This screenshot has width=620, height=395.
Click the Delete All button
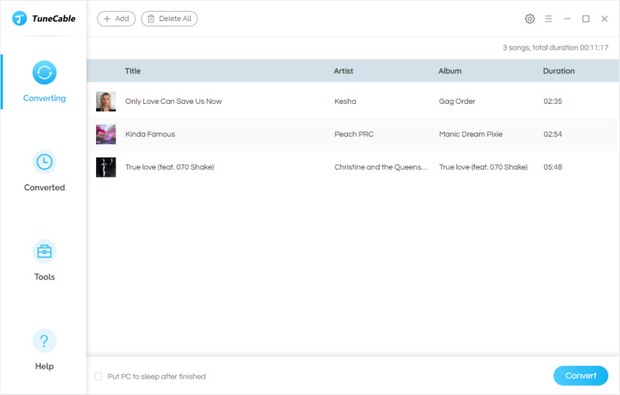169,19
